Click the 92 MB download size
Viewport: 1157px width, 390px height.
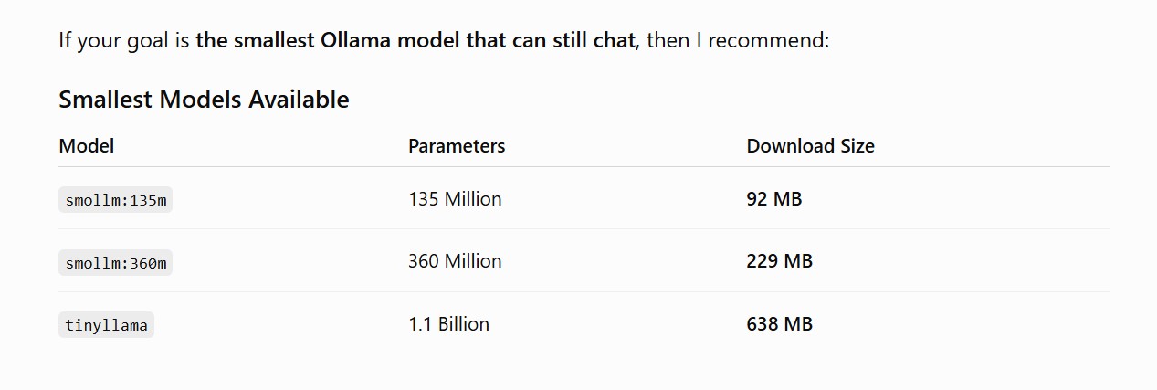point(774,199)
